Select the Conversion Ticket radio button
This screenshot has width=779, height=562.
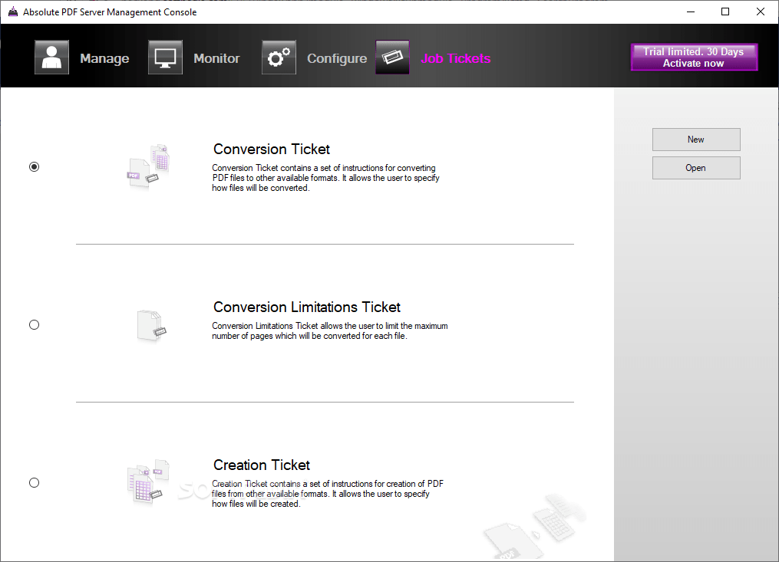click(x=34, y=167)
